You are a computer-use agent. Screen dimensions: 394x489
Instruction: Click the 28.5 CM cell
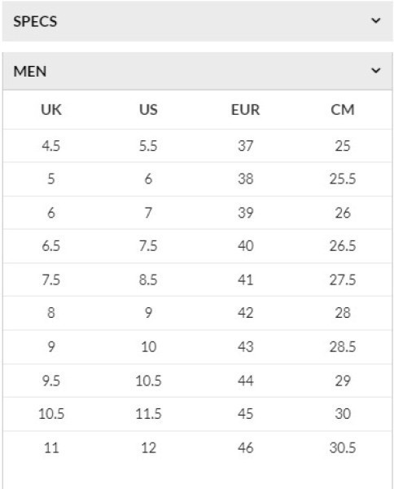coord(343,347)
